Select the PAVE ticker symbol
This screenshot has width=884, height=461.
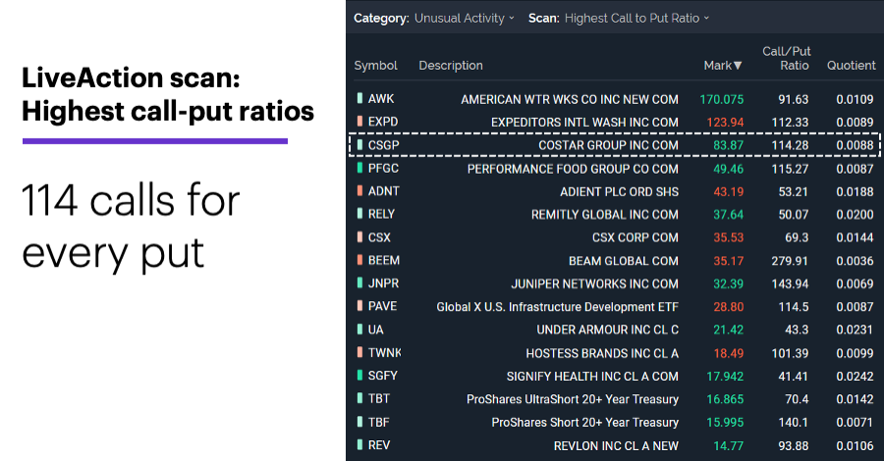(382, 307)
